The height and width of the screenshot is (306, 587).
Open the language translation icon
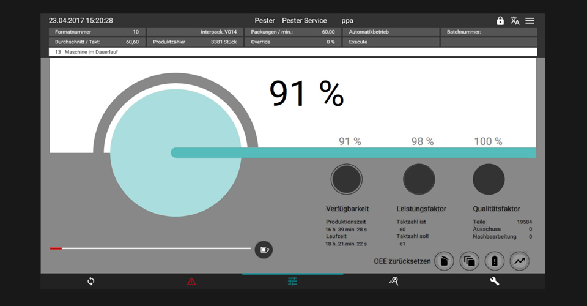(515, 21)
